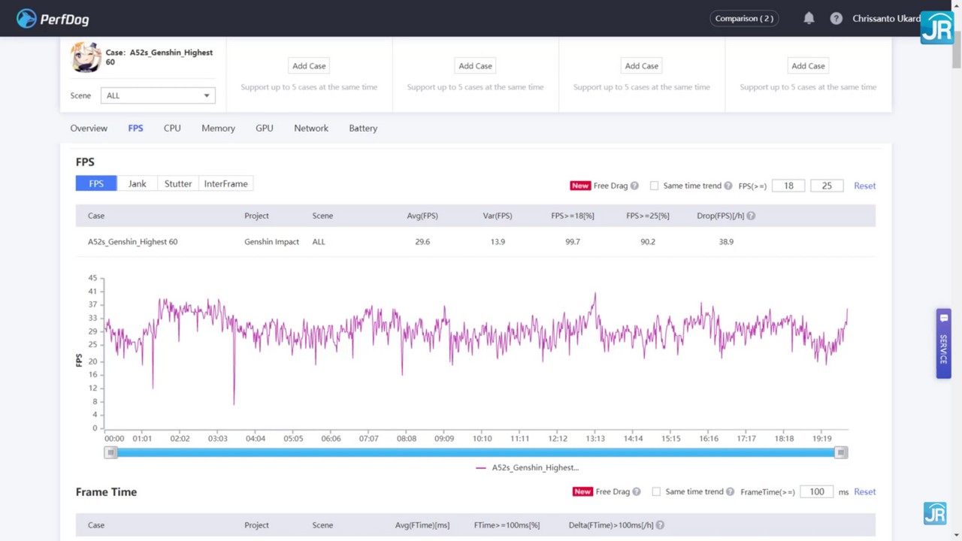This screenshot has width=962, height=541.
Task: Select the Jank sub-tab
Action: pos(137,183)
